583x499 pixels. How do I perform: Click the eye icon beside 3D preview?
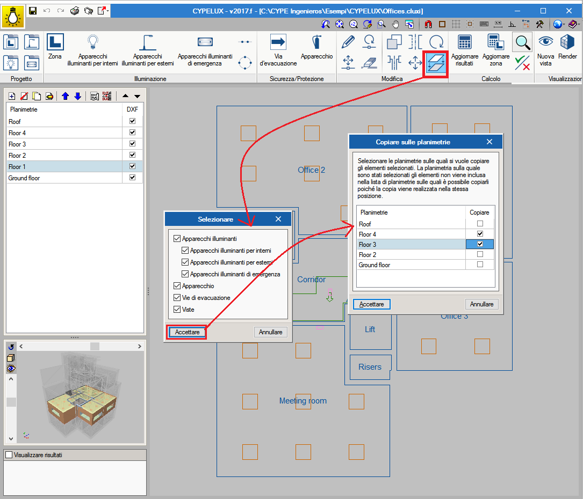(x=11, y=369)
